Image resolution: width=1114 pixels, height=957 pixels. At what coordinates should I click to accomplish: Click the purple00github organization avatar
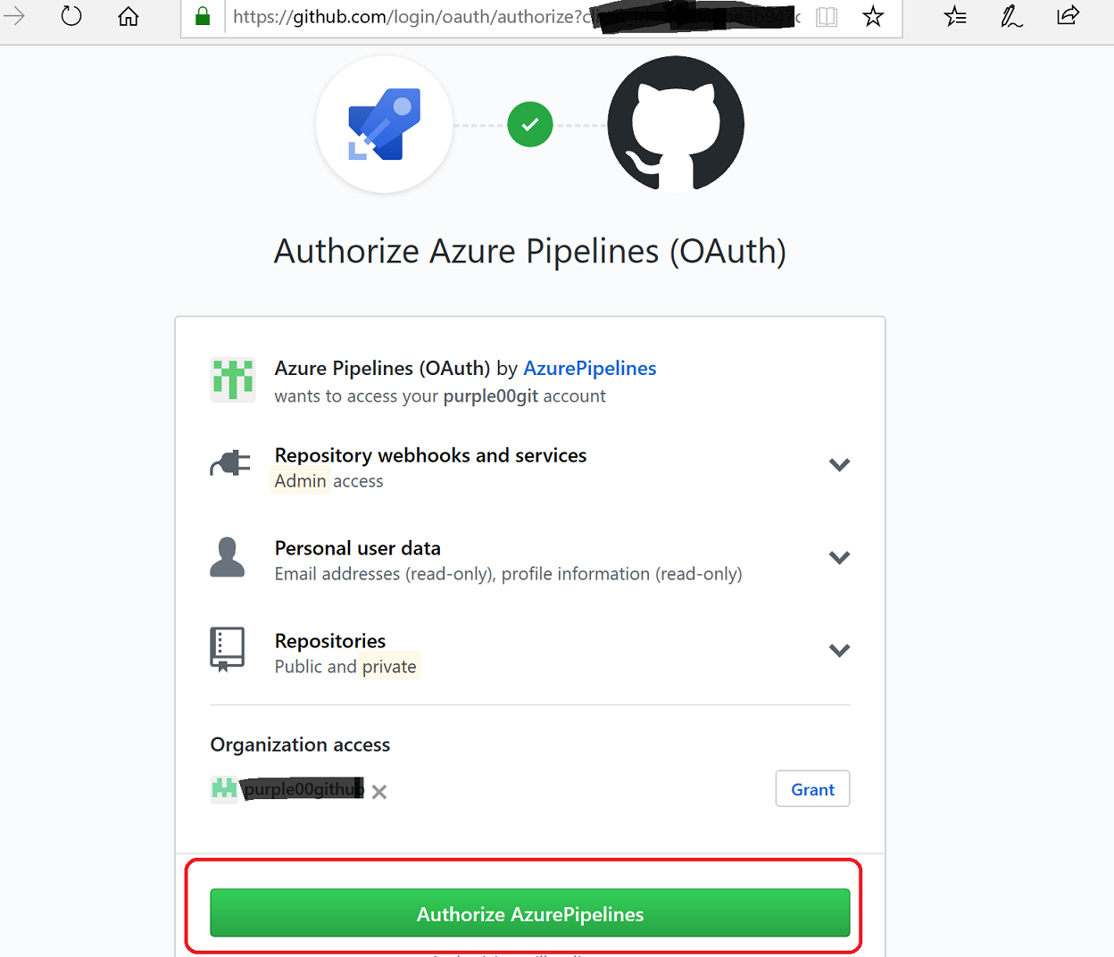point(223,789)
